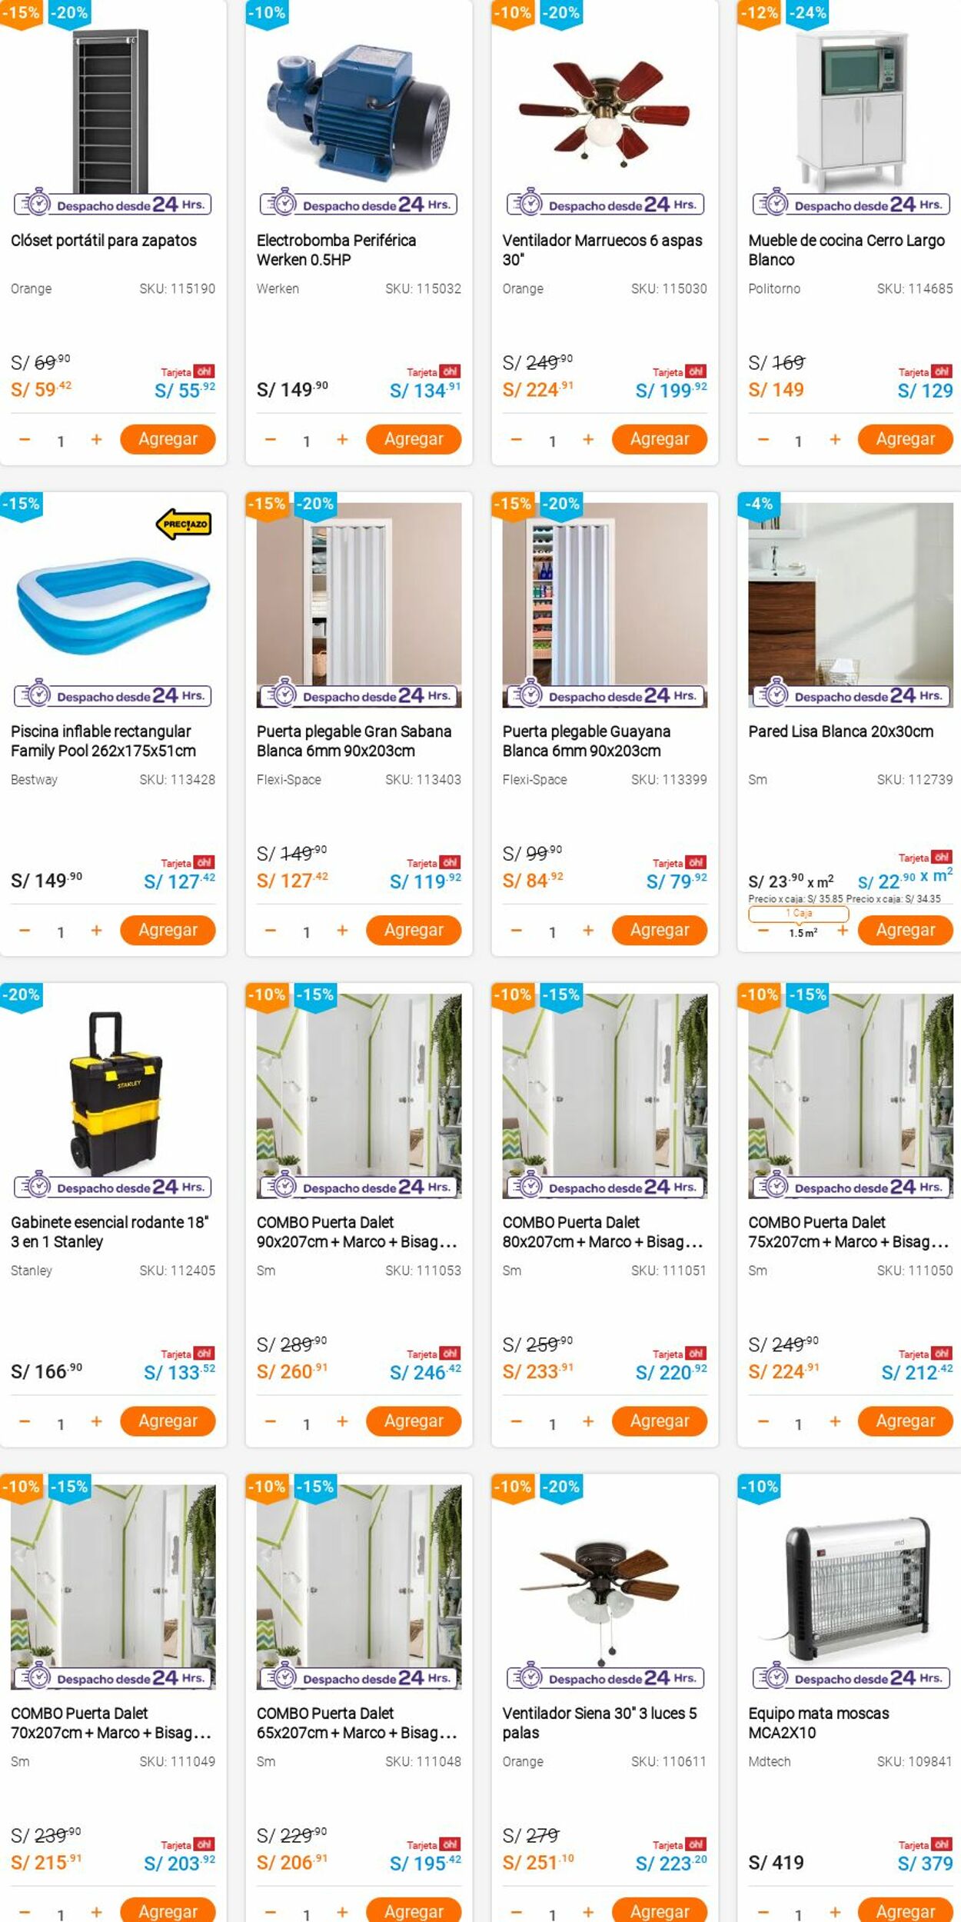This screenshot has width=961, height=1922.
Task: Add Pared Lisa Blanca 20x30cm to cart
Action: tap(905, 930)
